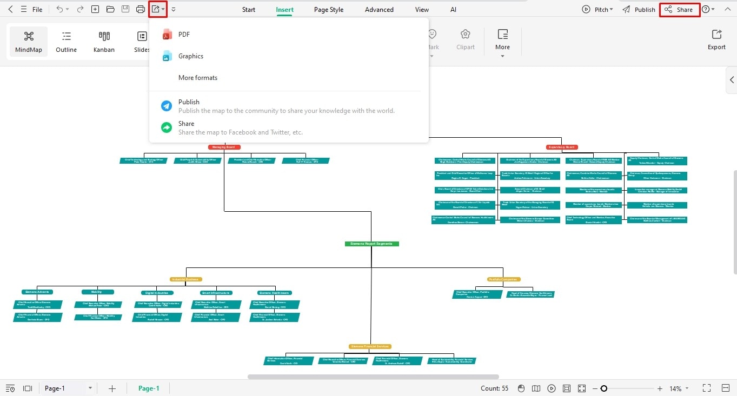Switch to the AI tab
The width and height of the screenshot is (737, 396).
point(453,10)
